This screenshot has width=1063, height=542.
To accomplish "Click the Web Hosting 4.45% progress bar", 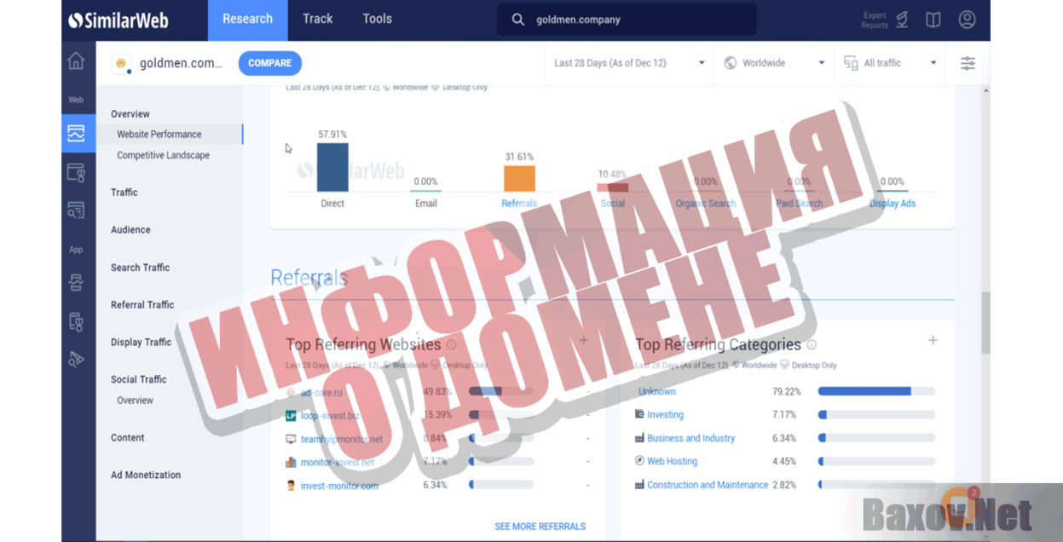I will (876, 461).
